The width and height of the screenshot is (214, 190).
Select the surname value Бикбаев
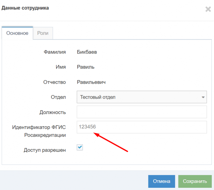tap(87, 52)
